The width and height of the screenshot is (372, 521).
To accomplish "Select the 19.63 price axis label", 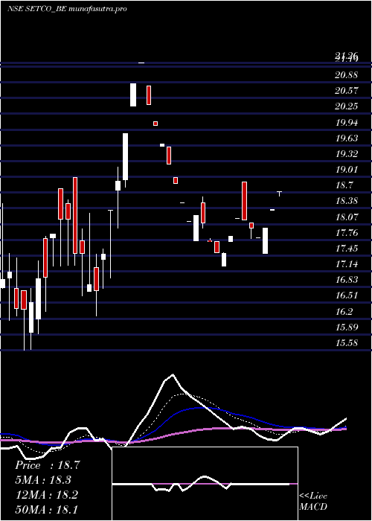I will [347, 138].
